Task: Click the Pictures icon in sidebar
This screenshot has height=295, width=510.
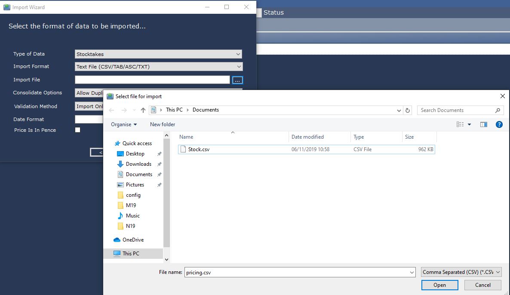Action: point(120,185)
